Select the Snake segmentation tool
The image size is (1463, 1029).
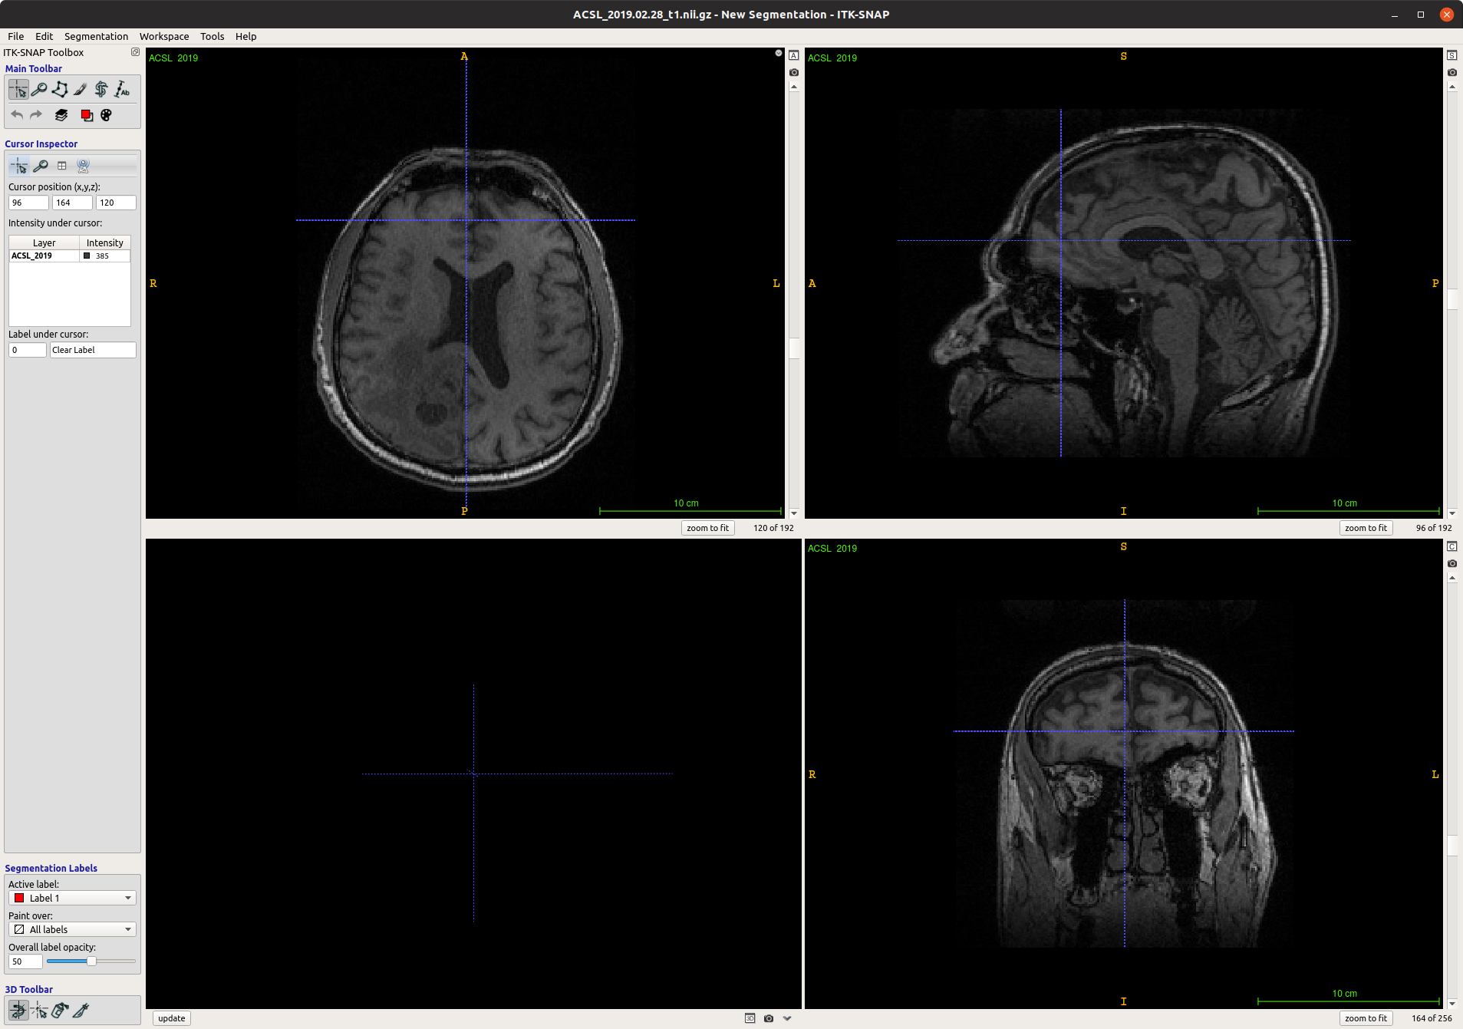tap(100, 89)
